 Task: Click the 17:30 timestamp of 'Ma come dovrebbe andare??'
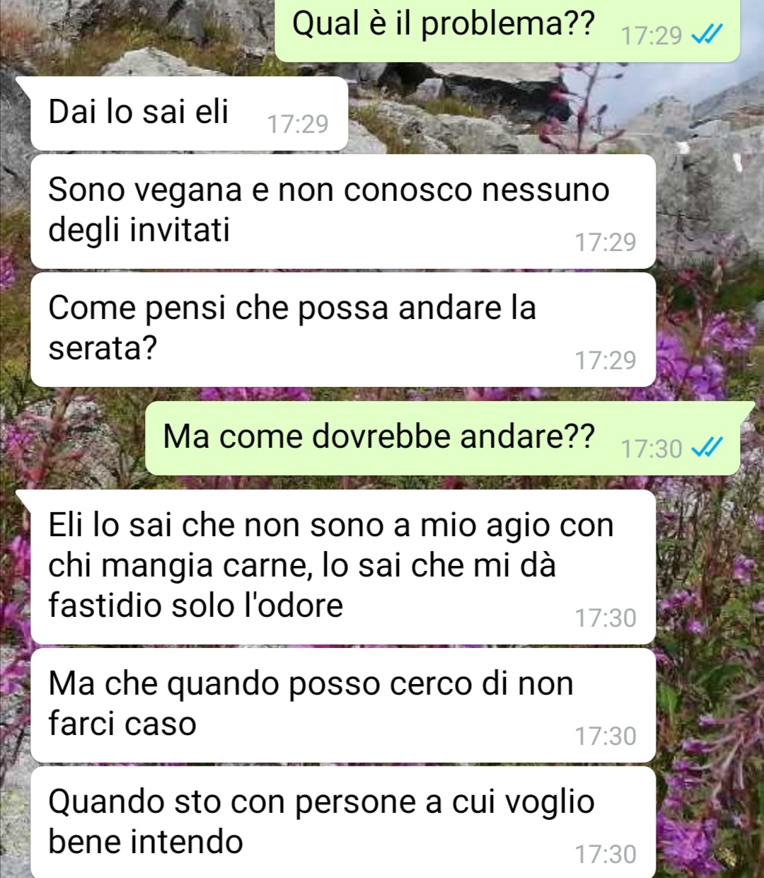pyautogui.click(x=652, y=449)
